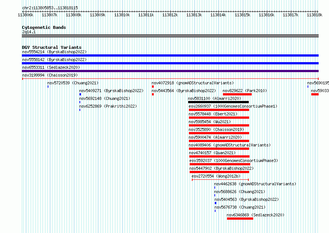Click the 2q14.1 band label
The height and width of the screenshot is (233, 329).
coord(29,32)
